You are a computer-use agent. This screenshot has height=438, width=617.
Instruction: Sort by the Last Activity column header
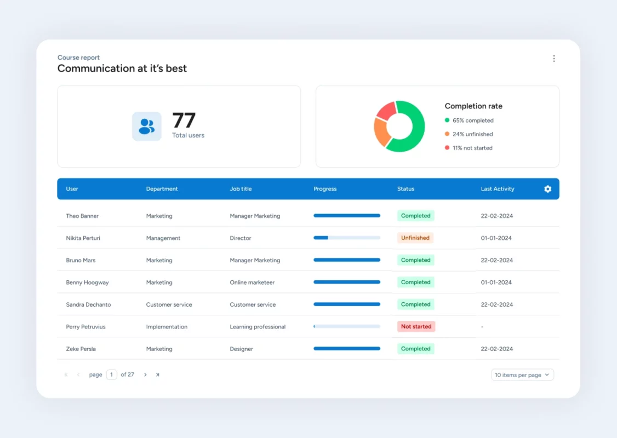(x=497, y=189)
